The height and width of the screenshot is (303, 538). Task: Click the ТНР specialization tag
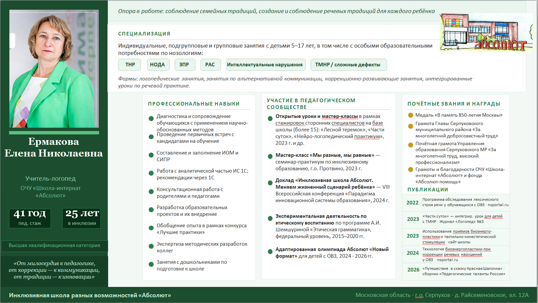pyautogui.click(x=130, y=65)
